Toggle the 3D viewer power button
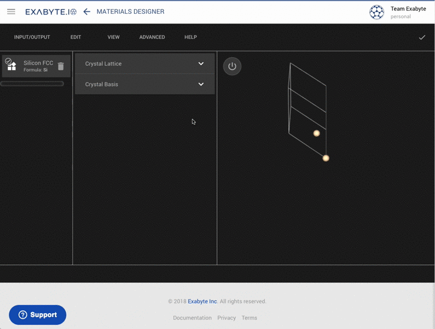 pos(232,66)
